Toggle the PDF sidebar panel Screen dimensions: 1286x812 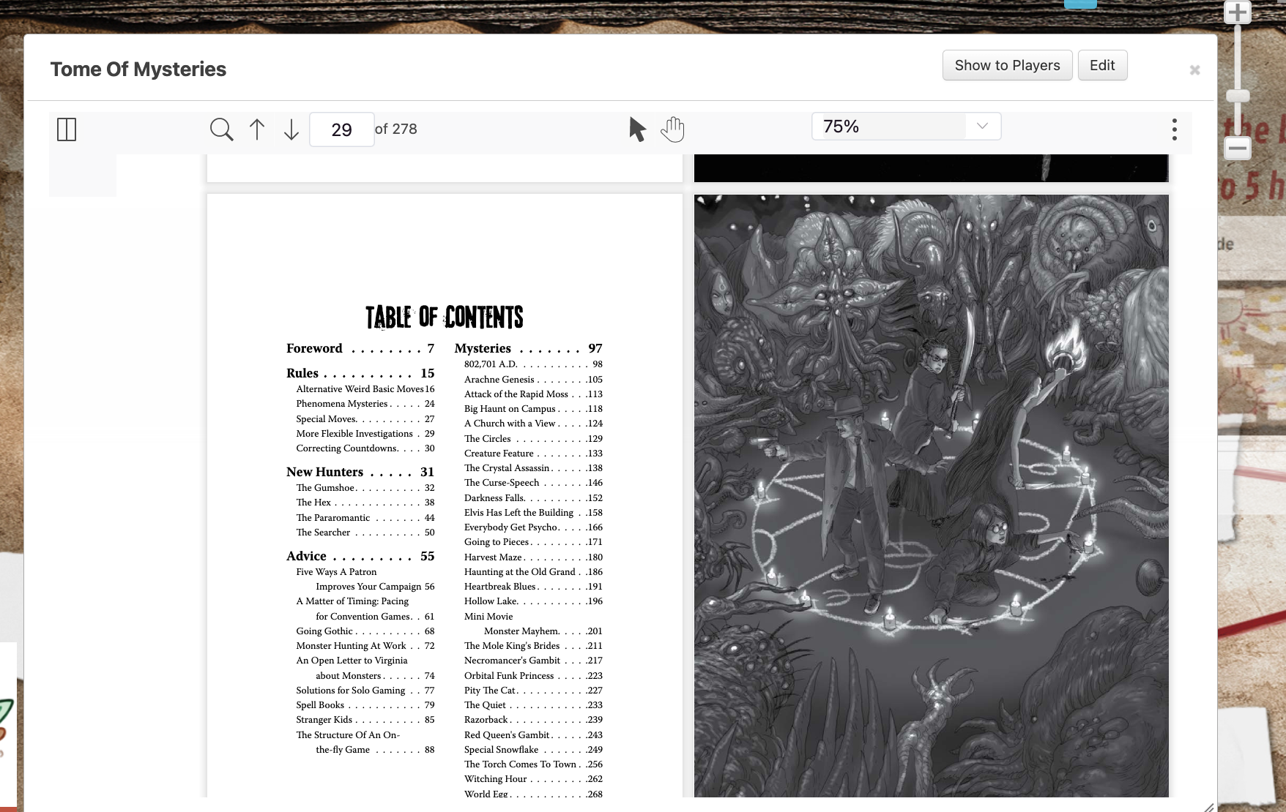[67, 129]
